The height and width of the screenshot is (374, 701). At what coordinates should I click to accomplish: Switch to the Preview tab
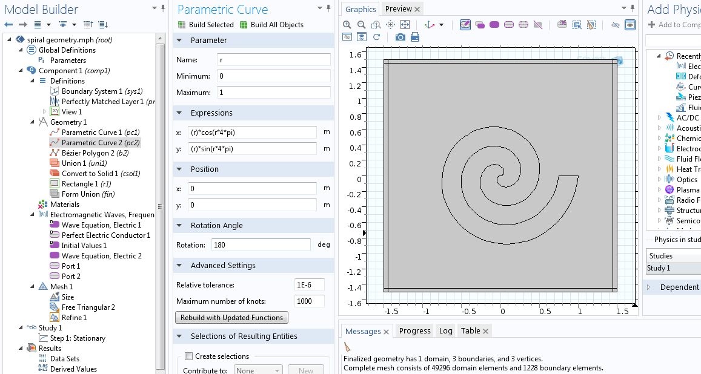399,9
